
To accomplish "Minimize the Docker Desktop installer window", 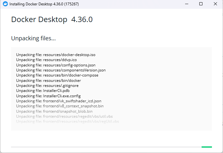I will pyautogui.click(x=187, y=4).
